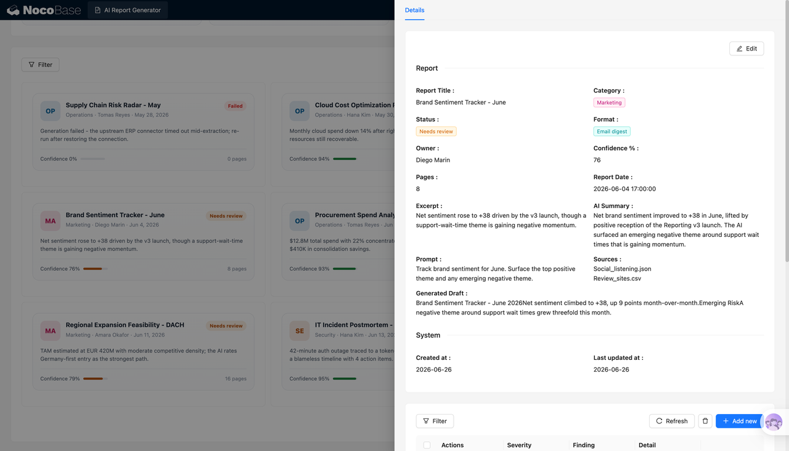Screen dimensions: 789x451
Task: Tick the select-all checkbox in findings table
Action: (x=427, y=445)
